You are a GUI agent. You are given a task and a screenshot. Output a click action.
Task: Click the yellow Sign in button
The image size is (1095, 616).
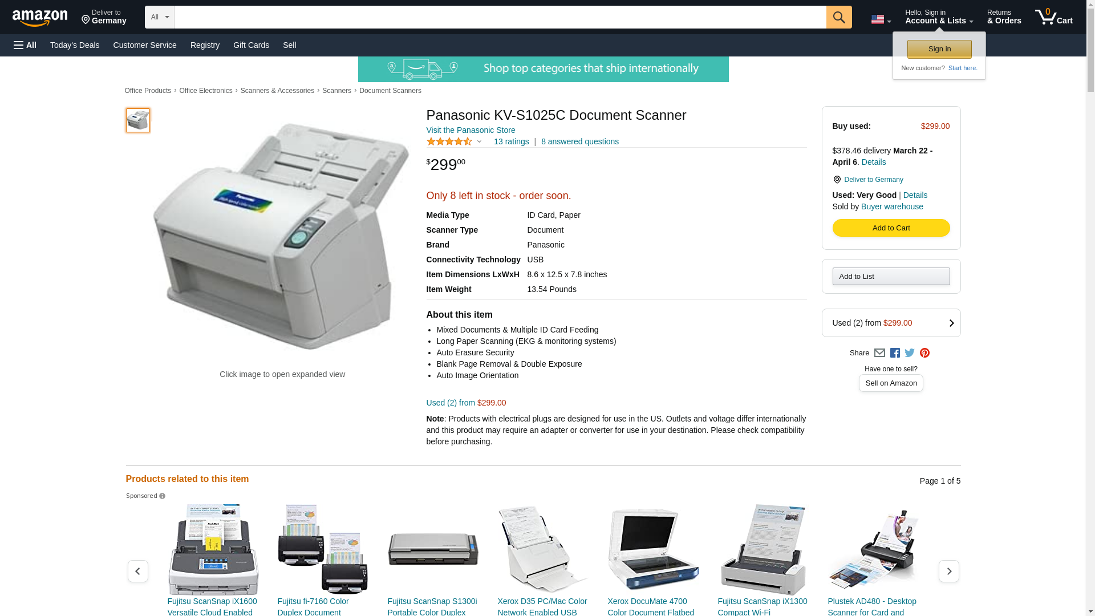939,49
